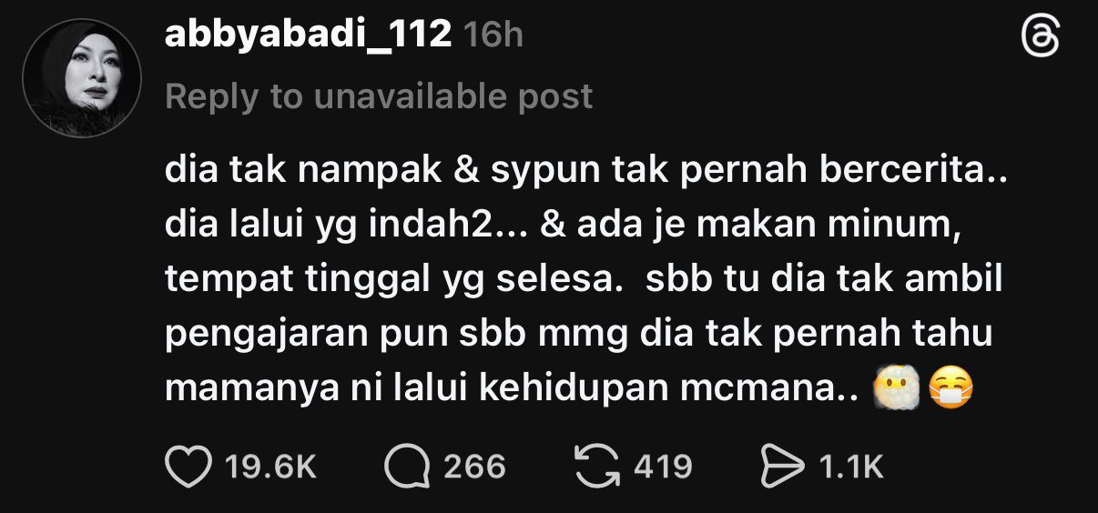Like the post with the heart icon
Viewport: 1098px width, 513px height.
pyautogui.click(x=188, y=467)
